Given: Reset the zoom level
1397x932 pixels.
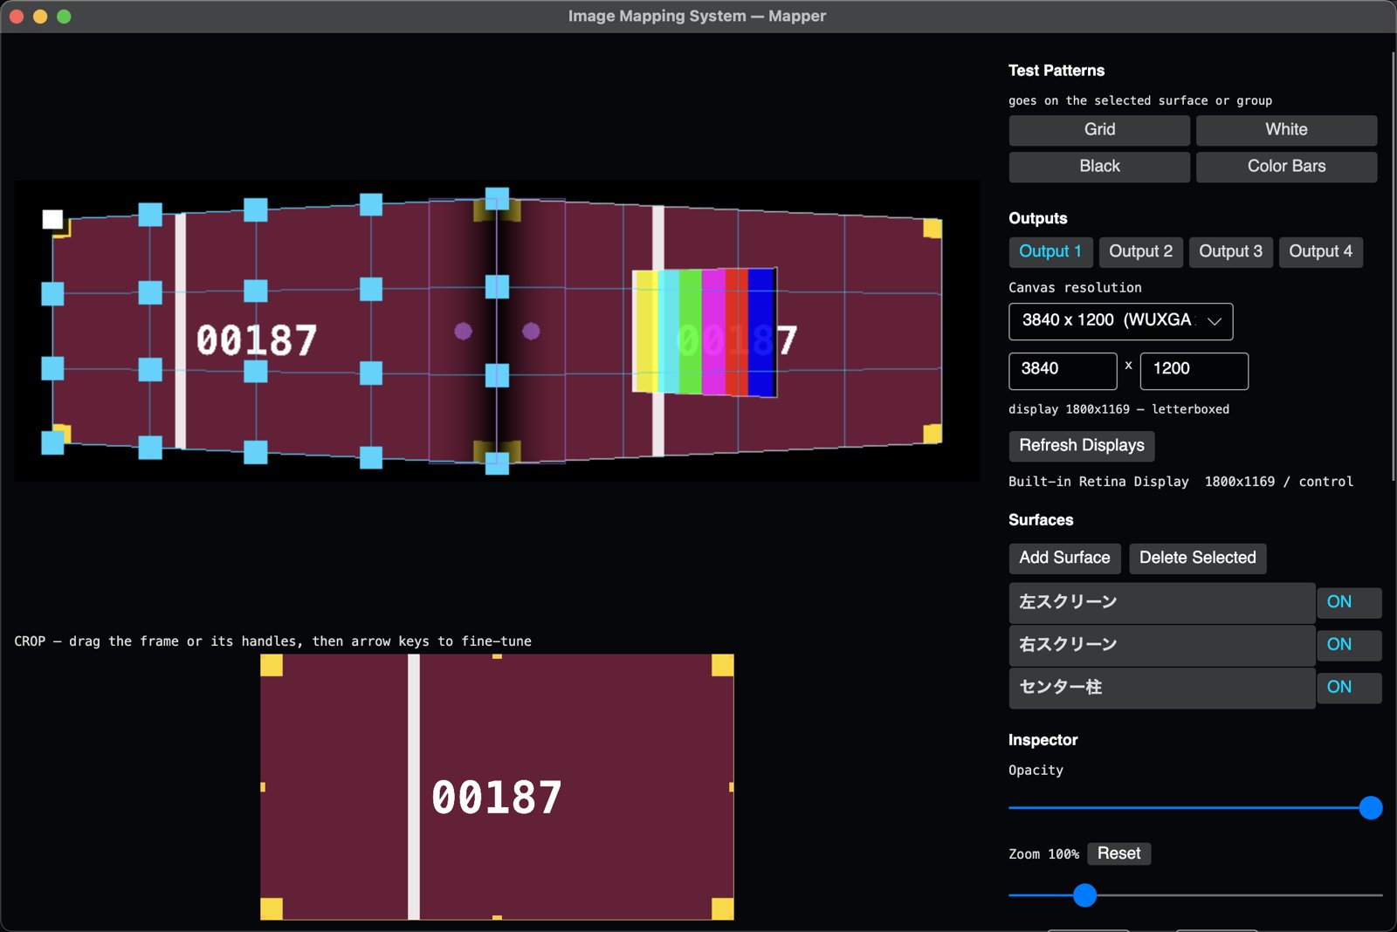Looking at the screenshot, I should point(1118,853).
